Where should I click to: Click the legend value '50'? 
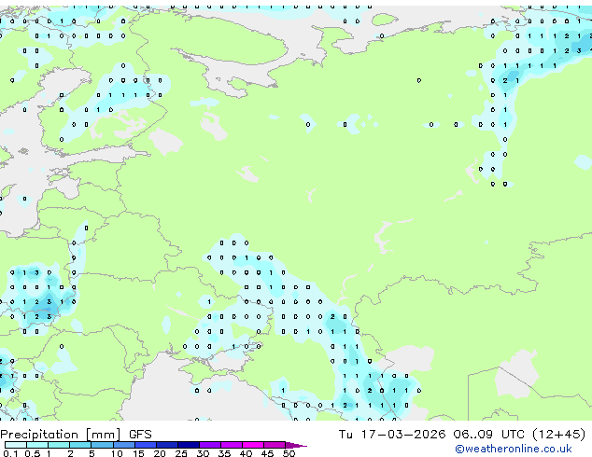point(289,453)
